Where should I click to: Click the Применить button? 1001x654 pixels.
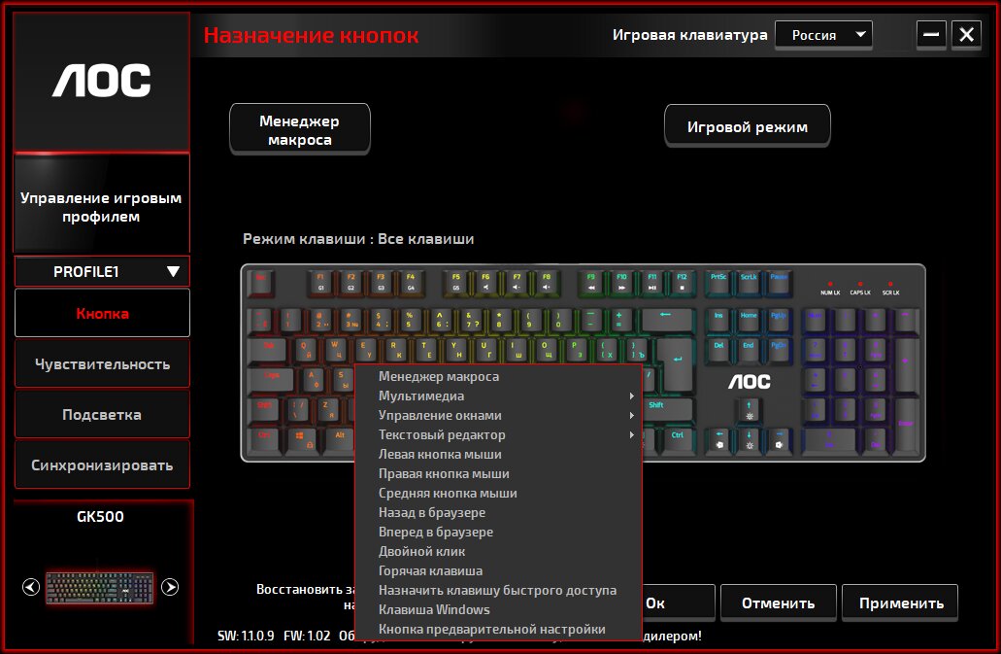(x=900, y=602)
